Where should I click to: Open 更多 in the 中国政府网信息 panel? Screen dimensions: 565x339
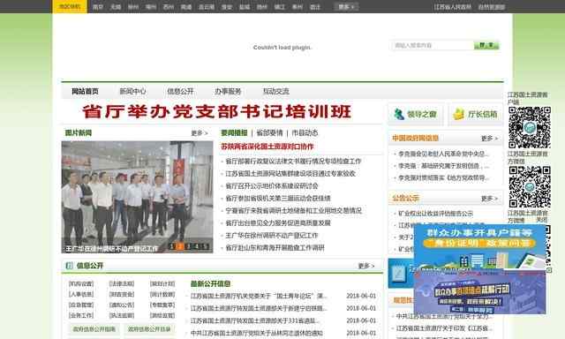pyautogui.click(x=489, y=139)
